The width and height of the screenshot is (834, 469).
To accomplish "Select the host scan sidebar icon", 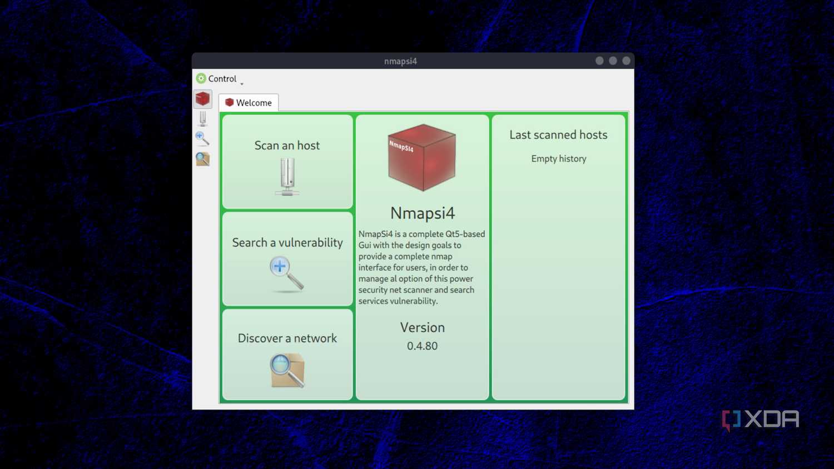I will [x=202, y=118].
